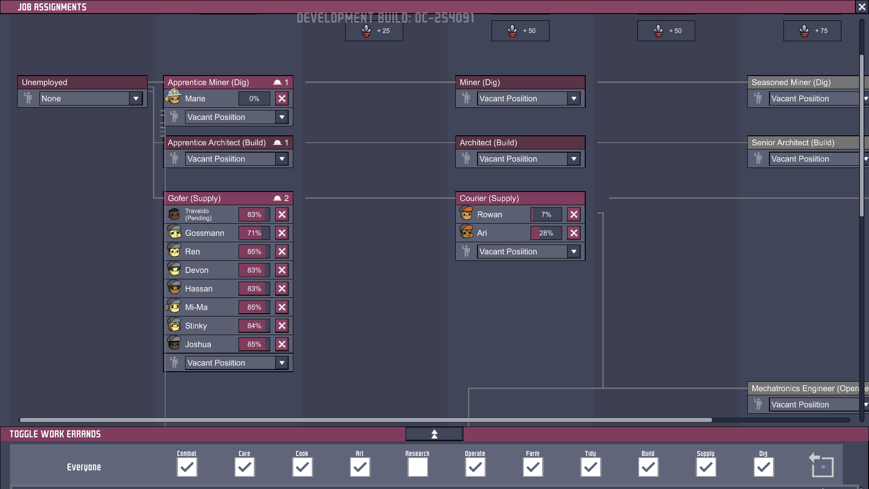The image size is (869, 489).
Task: Open Apprentice Architect vacant position dropdown
Action: (x=282, y=159)
